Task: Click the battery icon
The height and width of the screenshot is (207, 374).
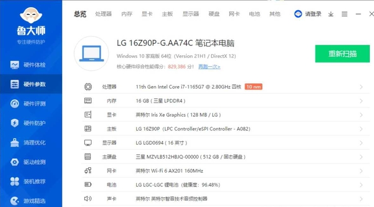Action: click(x=88, y=184)
